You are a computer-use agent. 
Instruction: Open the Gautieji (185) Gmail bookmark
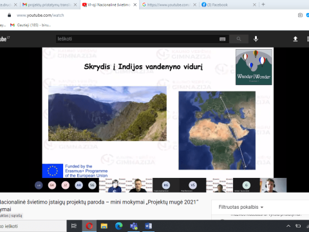(30, 25)
